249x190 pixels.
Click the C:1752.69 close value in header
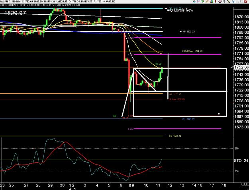tap(28, 2)
